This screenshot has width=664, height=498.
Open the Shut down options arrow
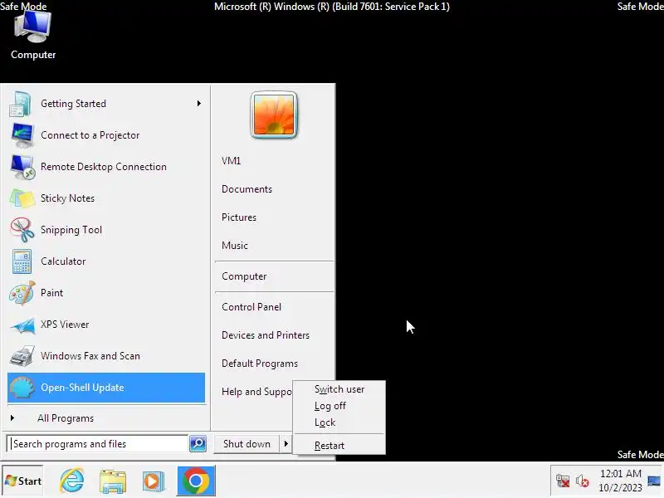click(286, 444)
